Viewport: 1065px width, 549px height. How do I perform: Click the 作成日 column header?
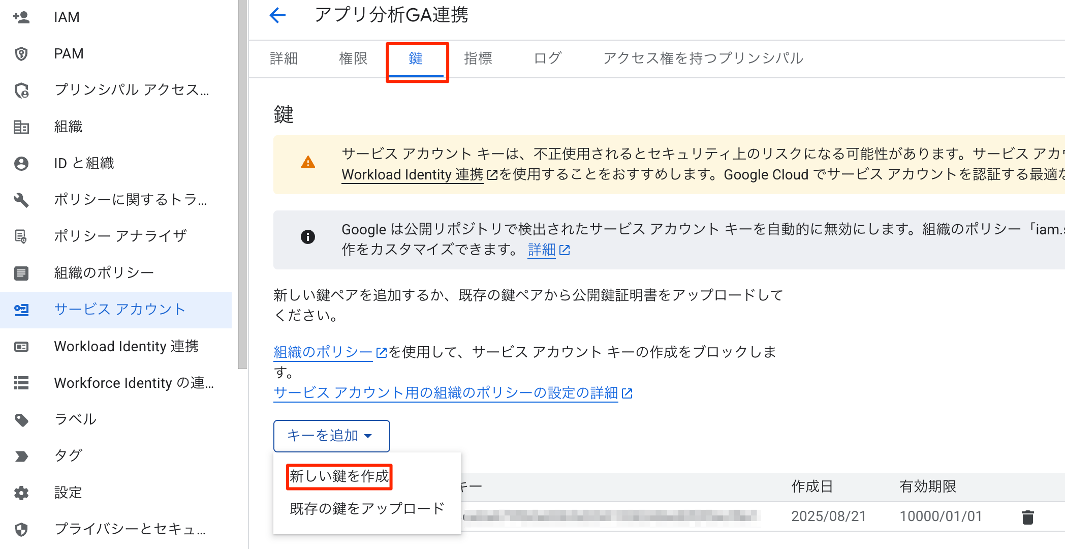point(812,487)
